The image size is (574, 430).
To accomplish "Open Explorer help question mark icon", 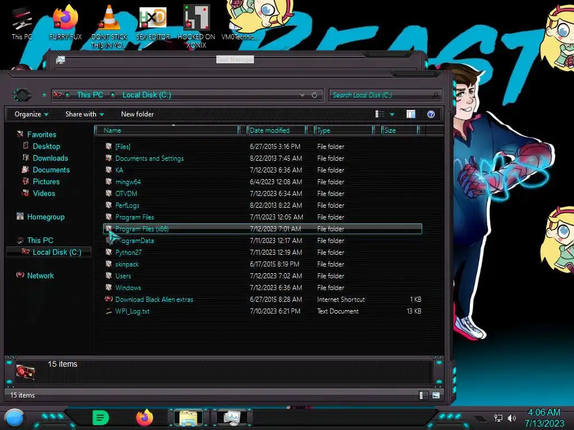I will [x=431, y=114].
